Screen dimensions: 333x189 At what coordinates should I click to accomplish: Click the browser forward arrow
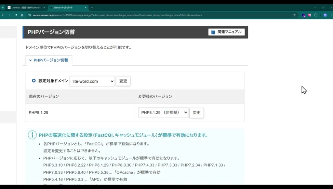click(x=9, y=15)
